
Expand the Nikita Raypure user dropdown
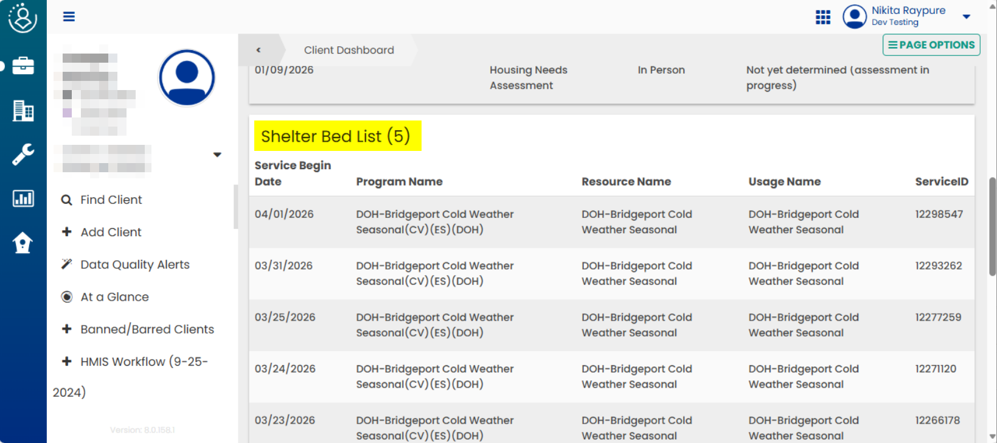[966, 16]
